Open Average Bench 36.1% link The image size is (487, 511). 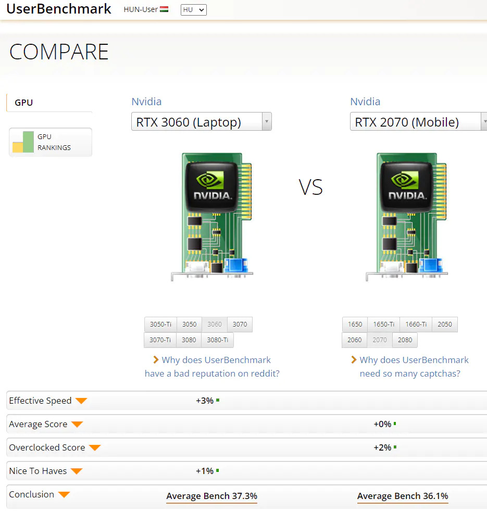tap(403, 496)
